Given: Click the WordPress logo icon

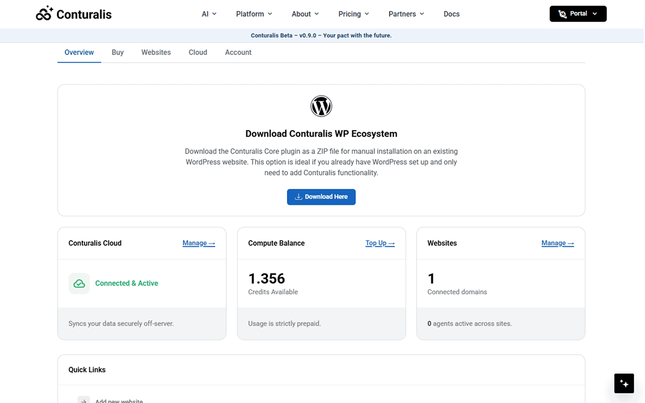Looking at the screenshot, I should (321, 106).
